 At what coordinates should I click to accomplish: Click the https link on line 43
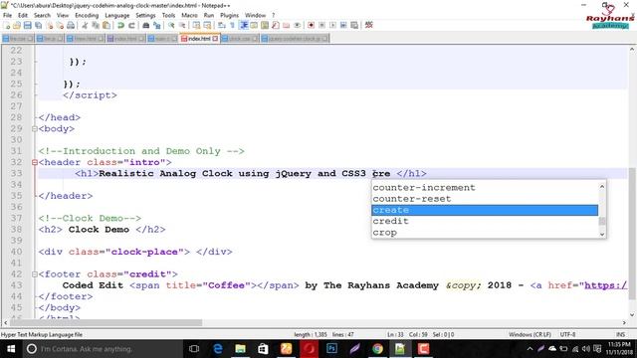tap(605, 285)
